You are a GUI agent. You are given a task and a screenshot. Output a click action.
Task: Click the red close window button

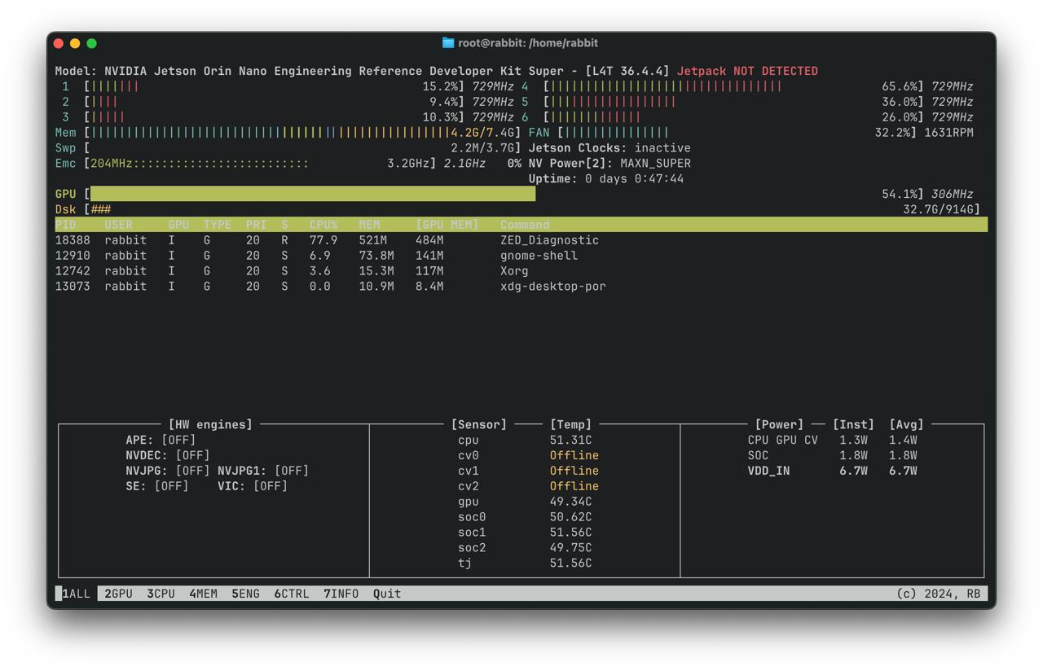[59, 43]
